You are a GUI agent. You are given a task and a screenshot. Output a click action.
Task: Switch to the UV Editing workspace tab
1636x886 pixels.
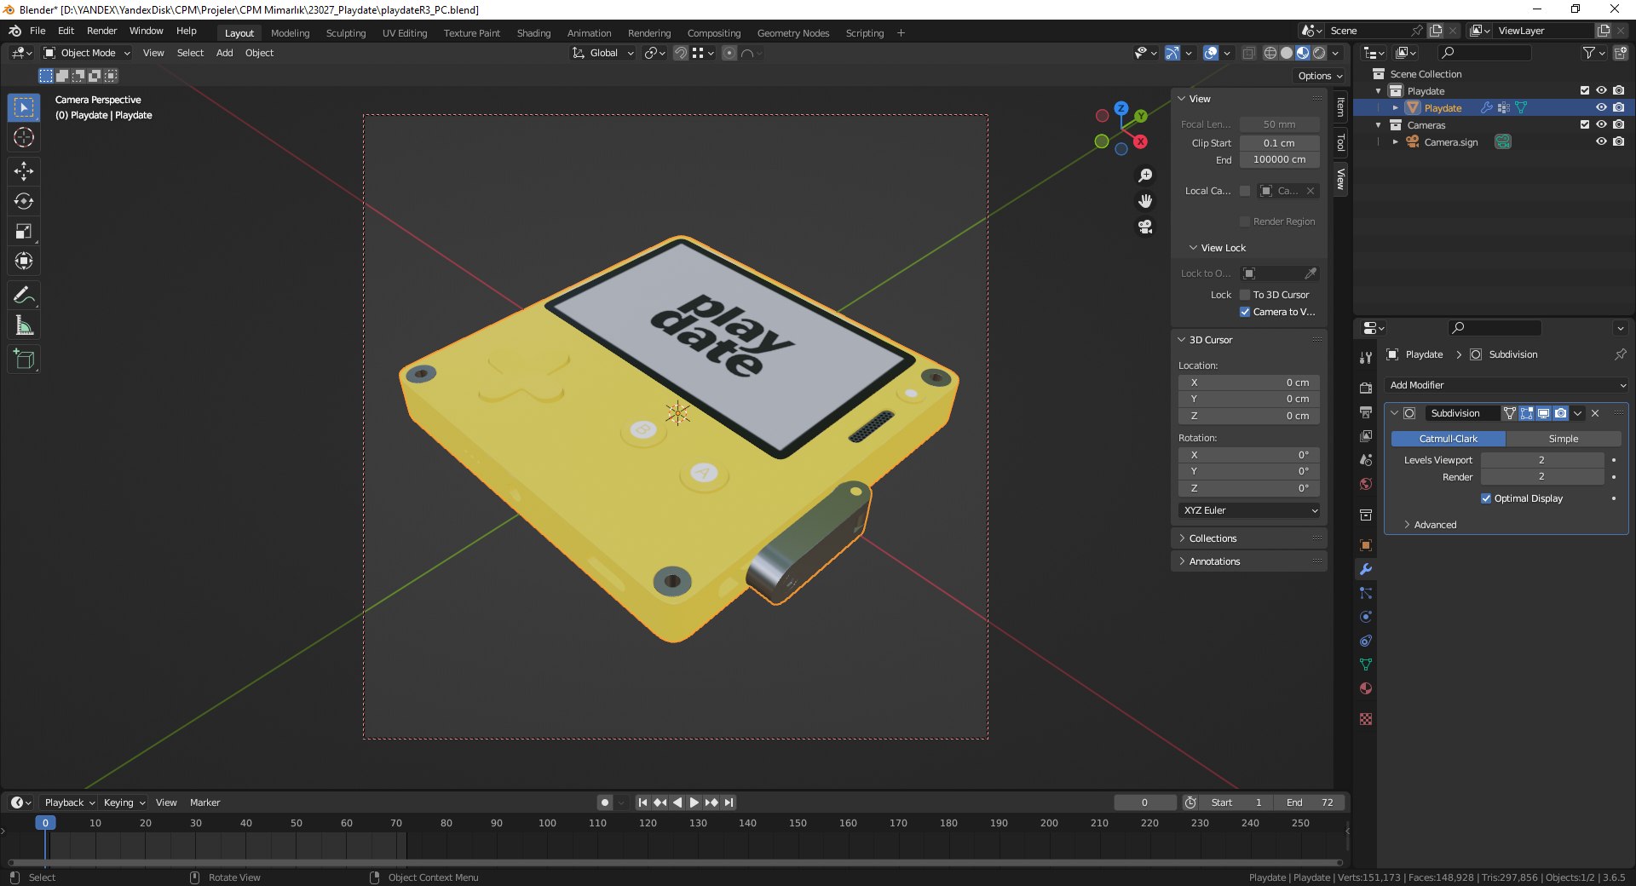(405, 33)
